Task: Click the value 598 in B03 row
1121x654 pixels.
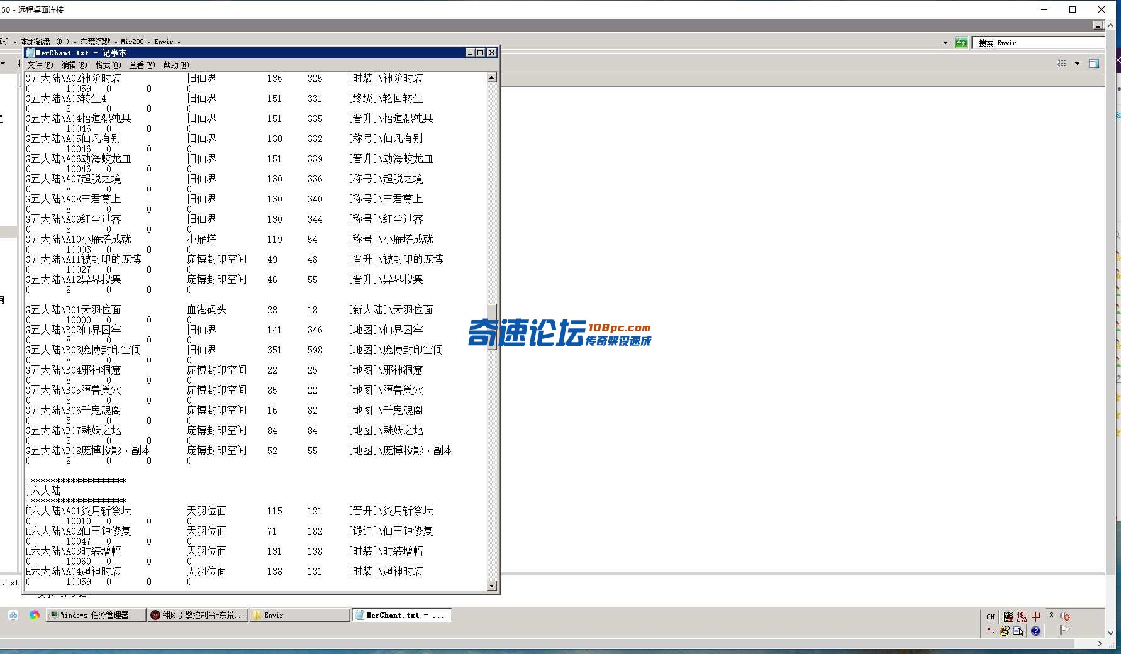Action: [x=315, y=350]
